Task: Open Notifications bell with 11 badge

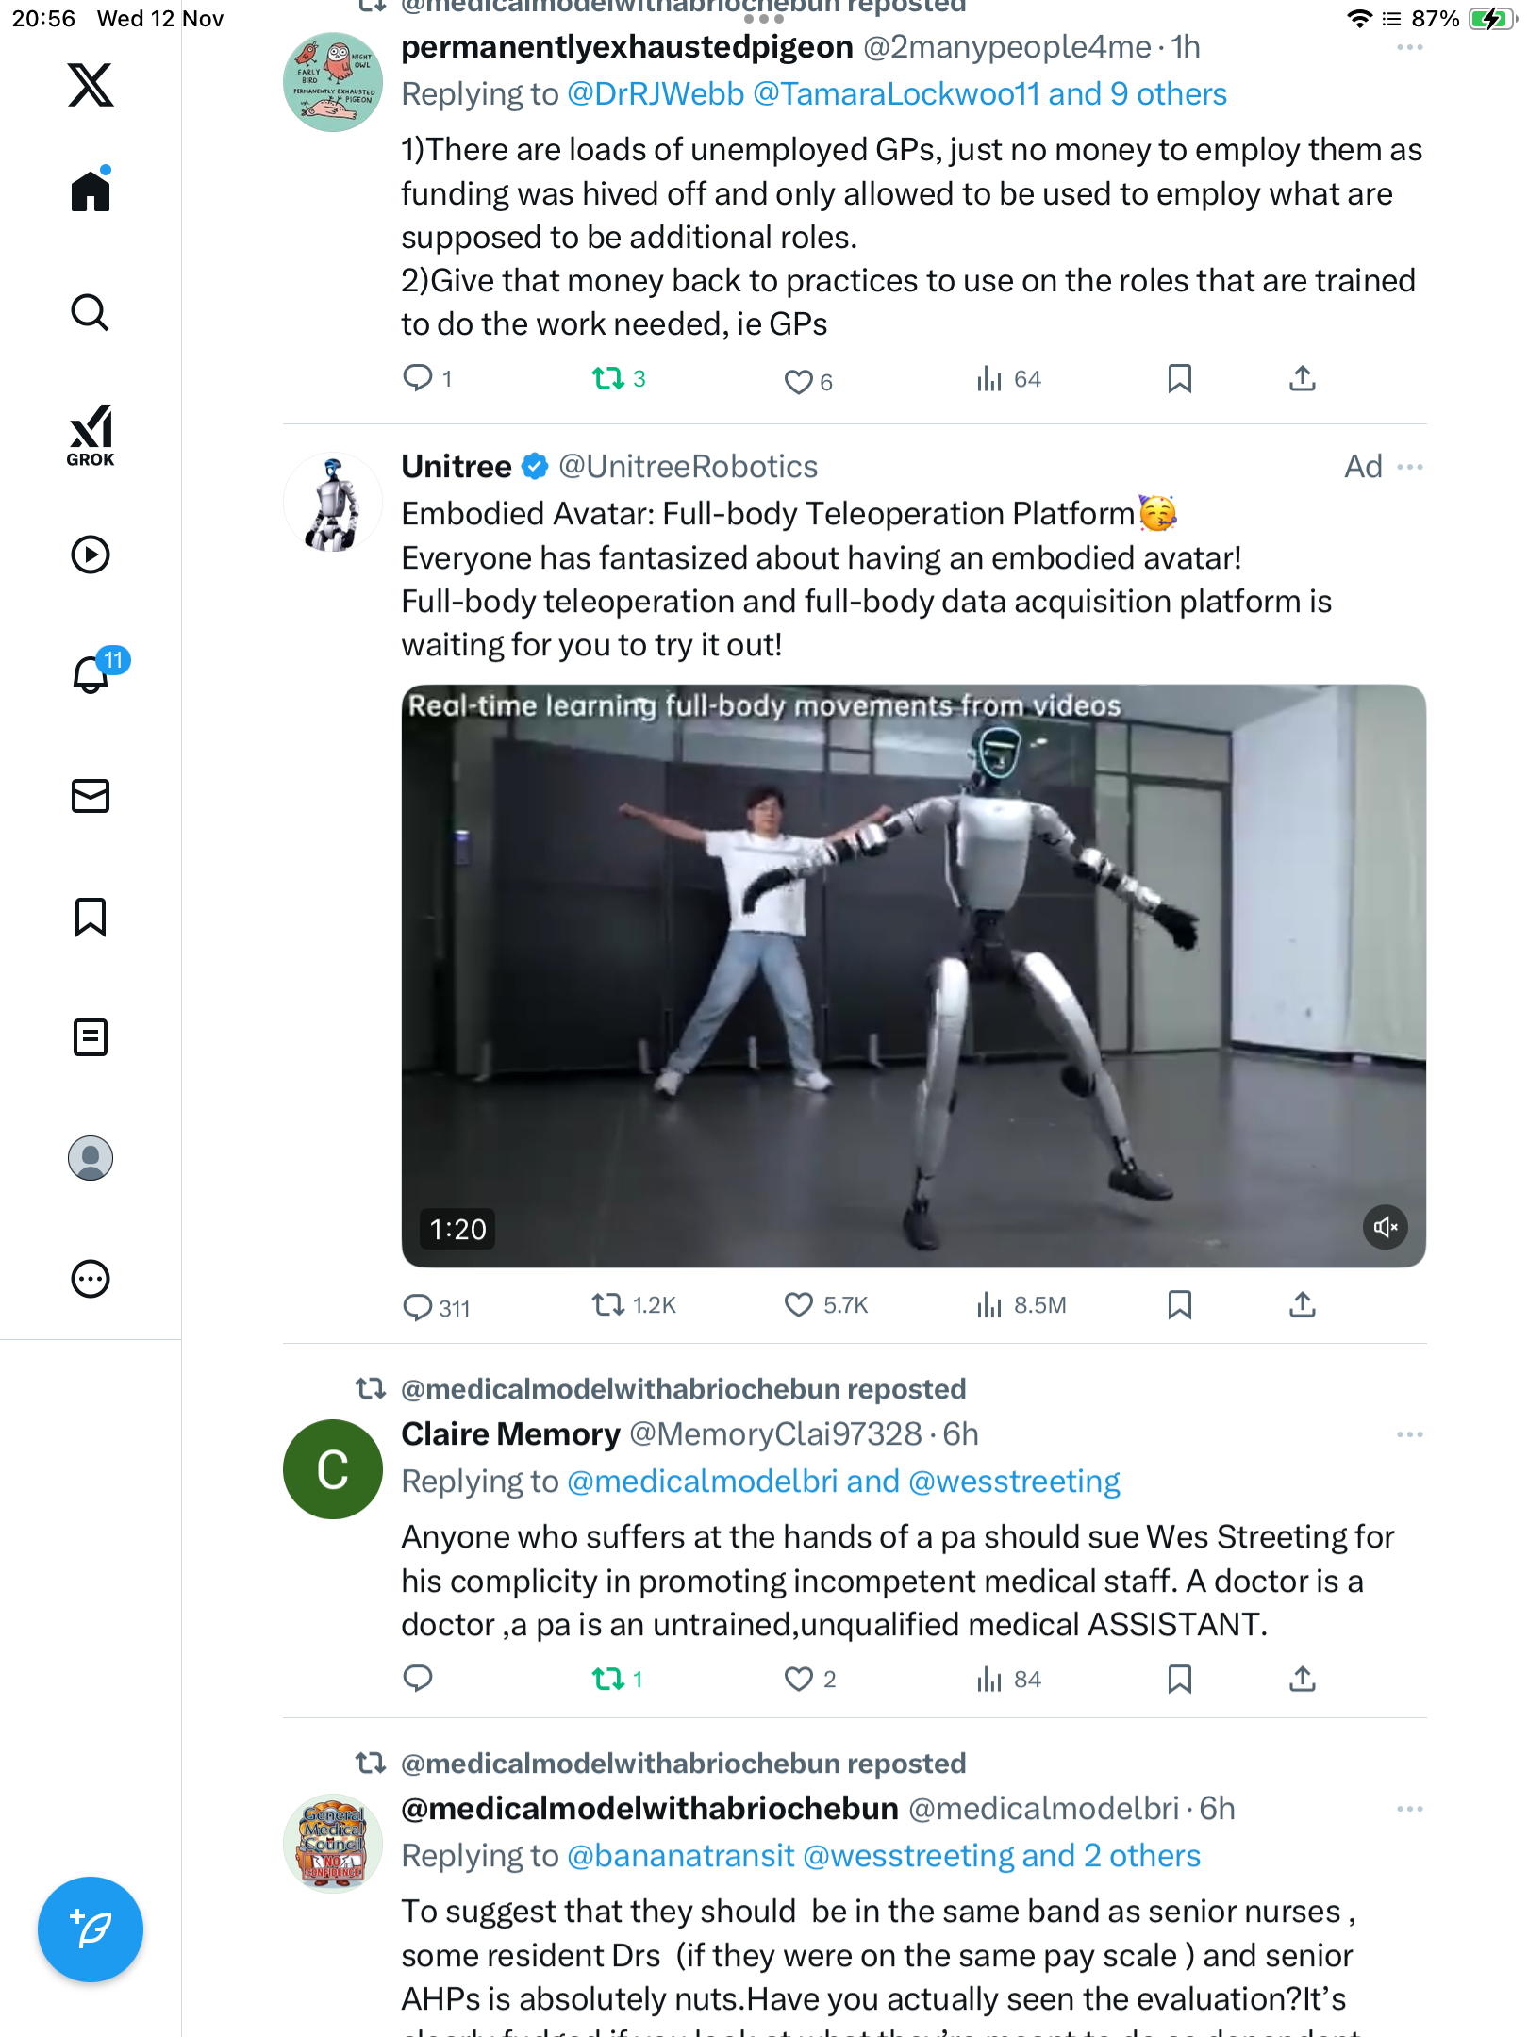Action: click(x=92, y=674)
